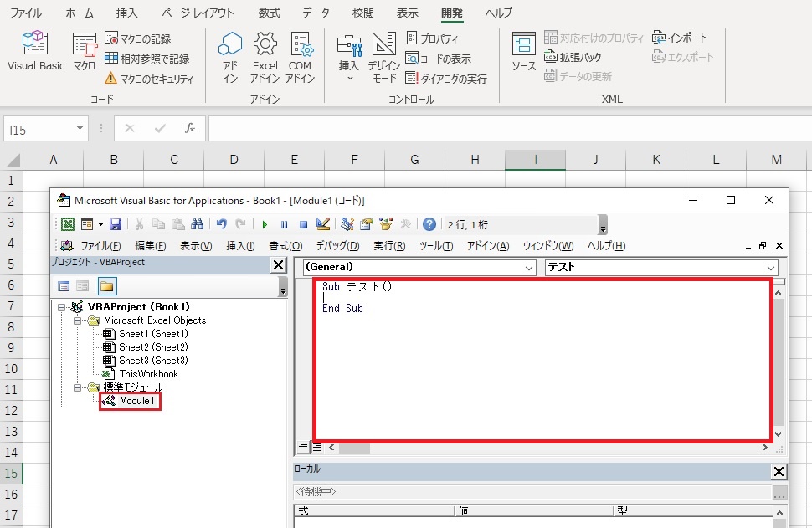Viewport: 812px width, 528px height.
Task: Click the View Microsoft Excel icon
Action: pyautogui.click(x=67, y=223)
